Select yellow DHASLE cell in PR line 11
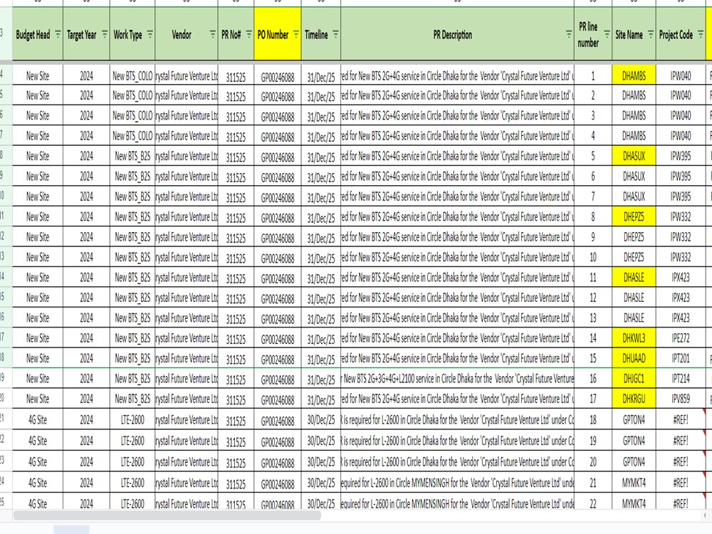Image resolution: width=712 pixels, height=534 pixels. (634, 277)
